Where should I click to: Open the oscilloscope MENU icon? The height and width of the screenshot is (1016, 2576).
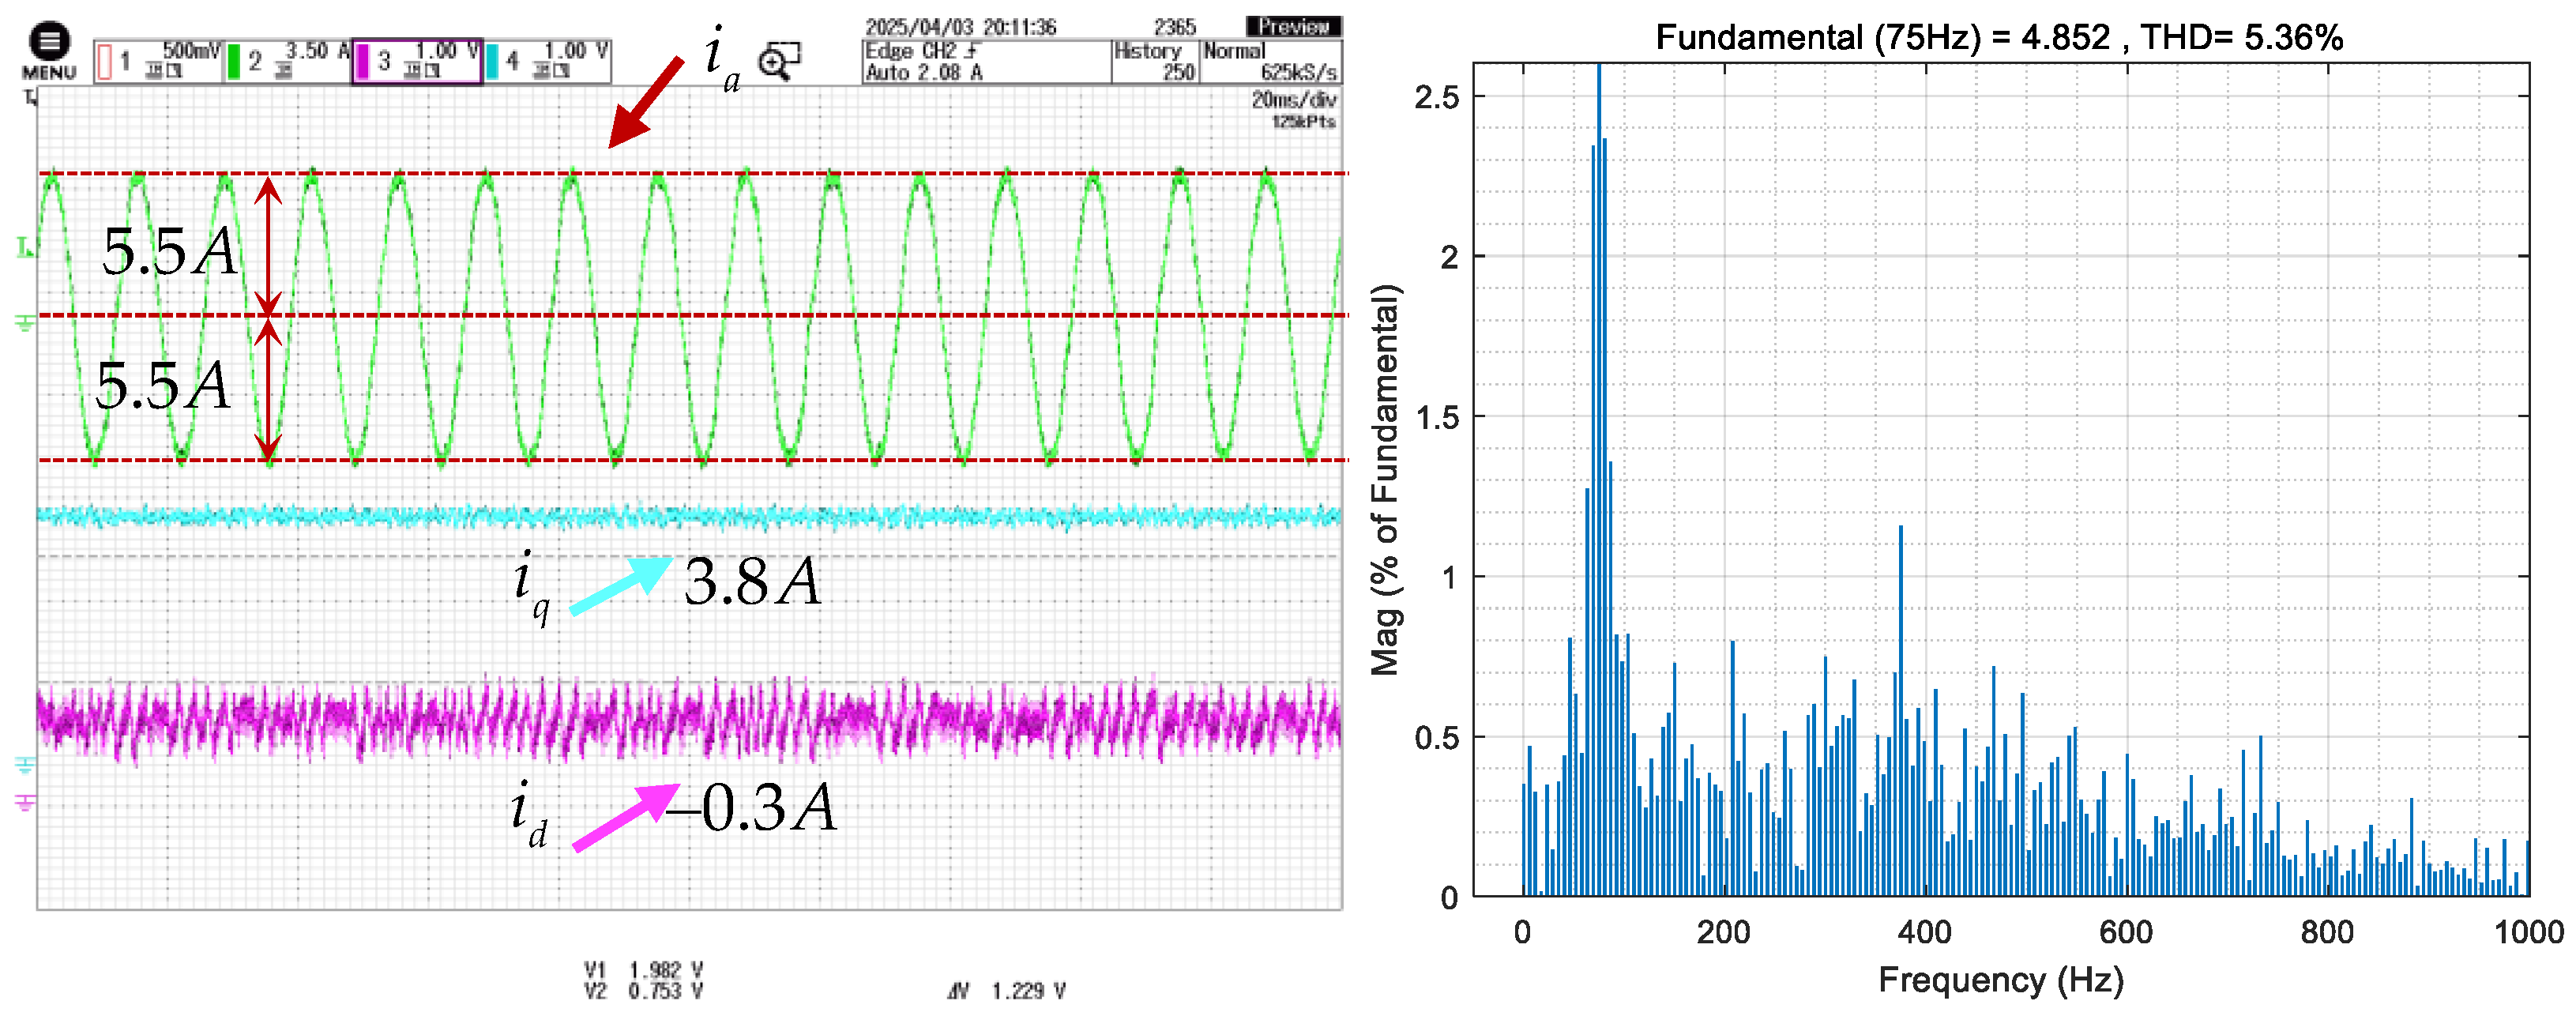(x=49, y=43)
